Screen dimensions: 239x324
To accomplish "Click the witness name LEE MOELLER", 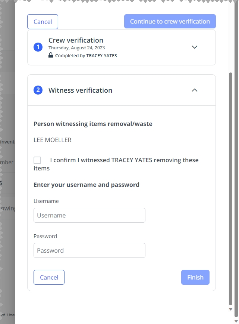I will [x=53, y=140].
